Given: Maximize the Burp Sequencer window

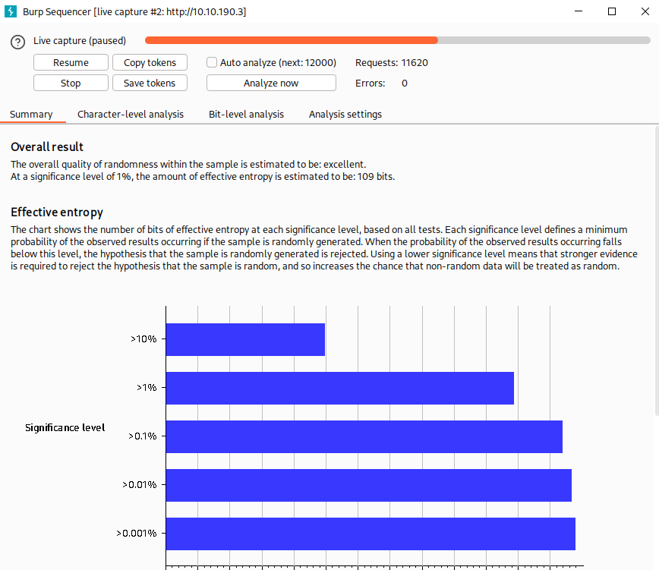Looking at the screenshot, I should click(x=612, y=11).
